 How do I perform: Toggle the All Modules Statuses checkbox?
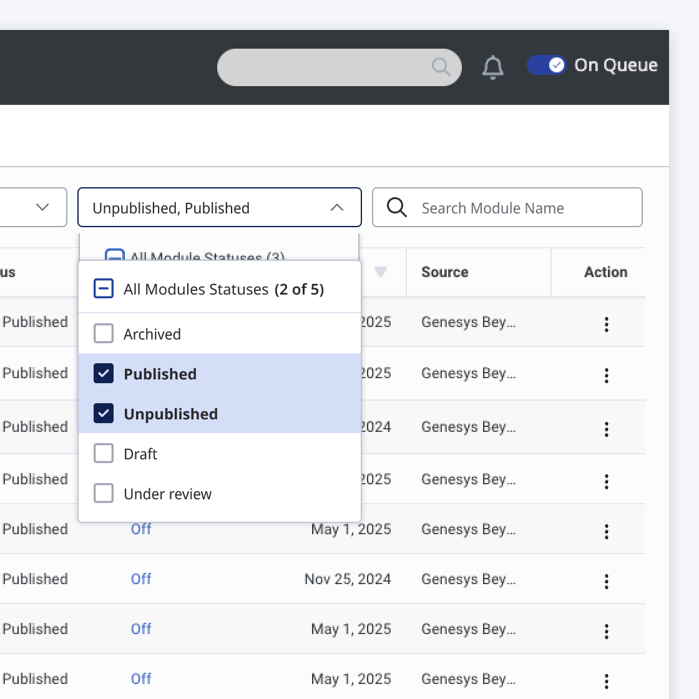(x=104, y=288)
